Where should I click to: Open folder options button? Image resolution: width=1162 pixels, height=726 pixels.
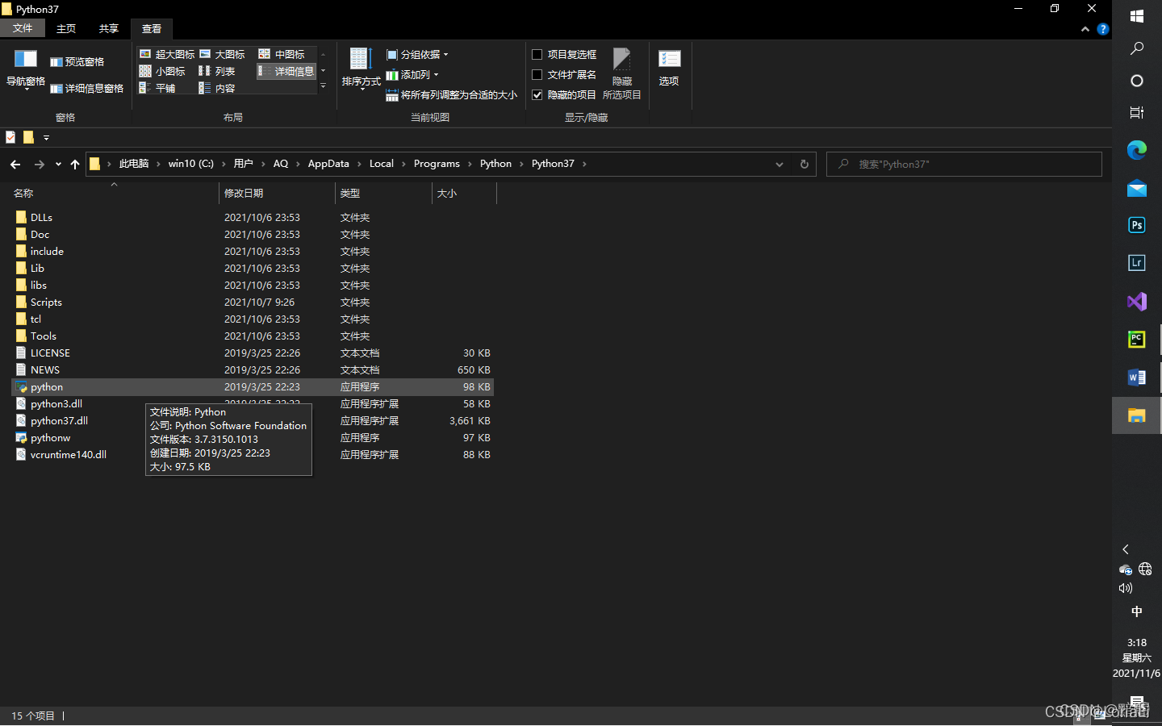(669, 69)
